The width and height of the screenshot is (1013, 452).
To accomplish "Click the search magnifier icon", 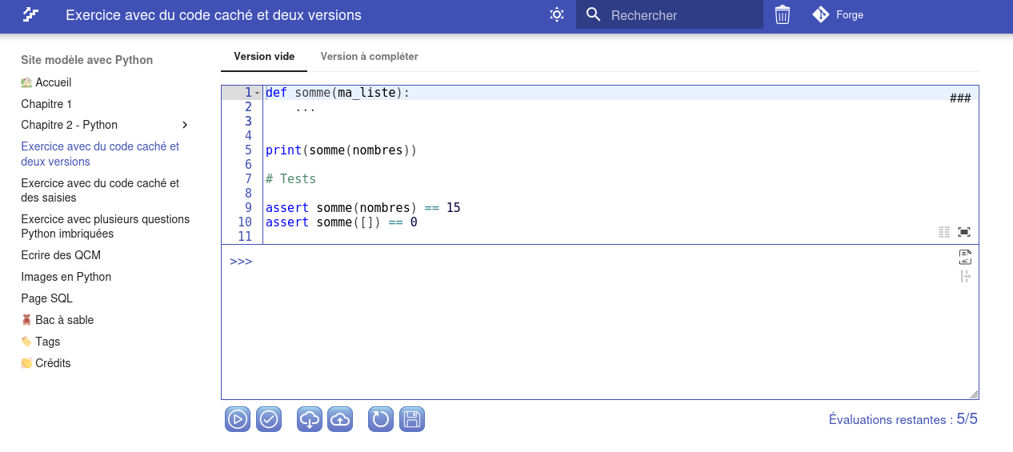I will coord(593,14).
